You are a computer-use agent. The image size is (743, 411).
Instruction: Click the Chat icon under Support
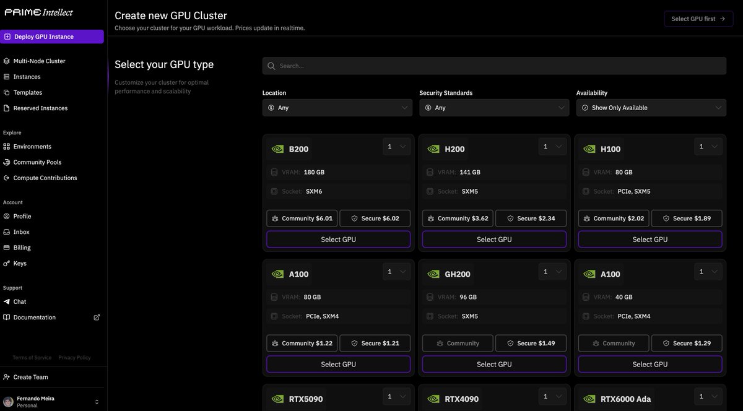point(7,301)
